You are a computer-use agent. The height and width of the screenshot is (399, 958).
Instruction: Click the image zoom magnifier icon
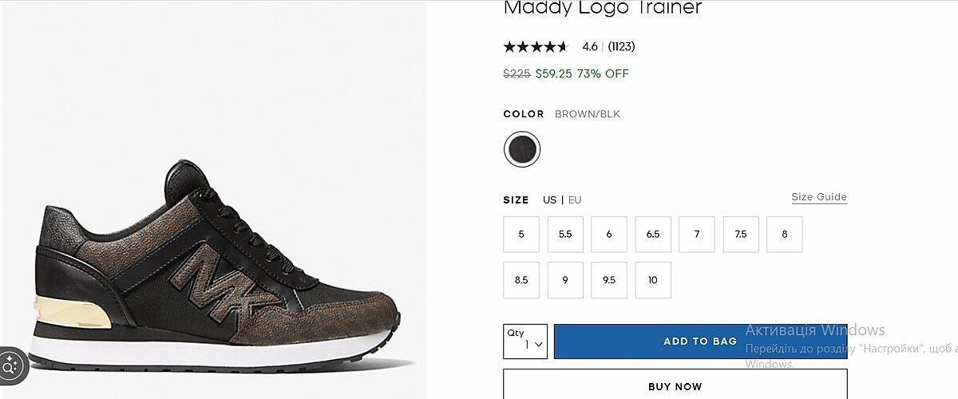click(x=11, y=367)
